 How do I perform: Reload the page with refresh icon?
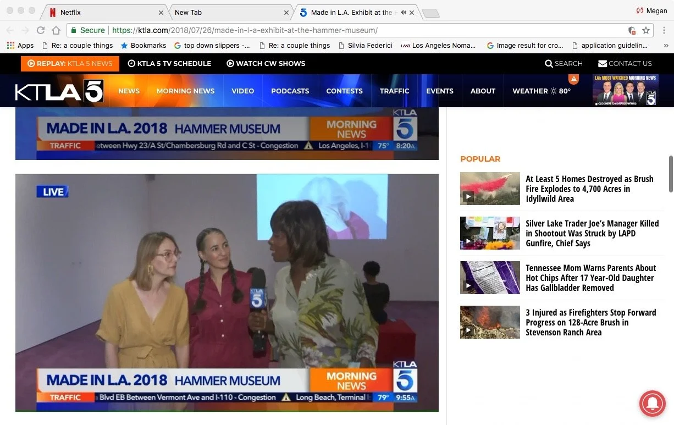[41, 30]
